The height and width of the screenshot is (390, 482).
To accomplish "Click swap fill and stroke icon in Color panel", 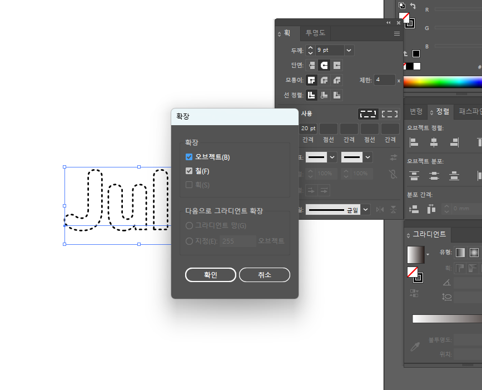I will click(x=413, y=6).
